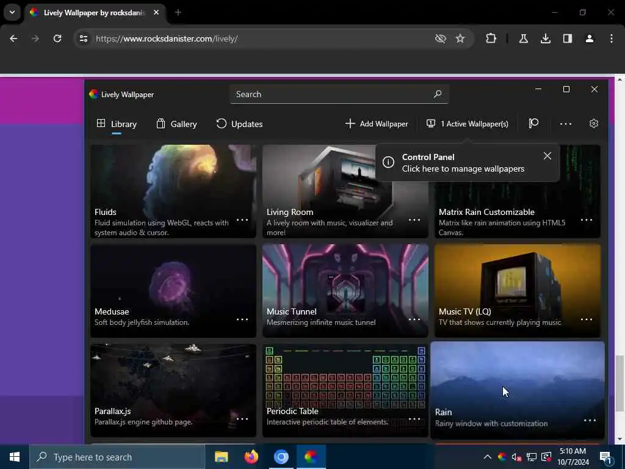Open more options for Parallax.js wallpaper
Image resolution: width=625 pixels, height=469 pixels.
(x=242, y=419)
